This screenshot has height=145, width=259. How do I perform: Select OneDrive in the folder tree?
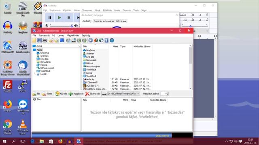tap(45, 53)
